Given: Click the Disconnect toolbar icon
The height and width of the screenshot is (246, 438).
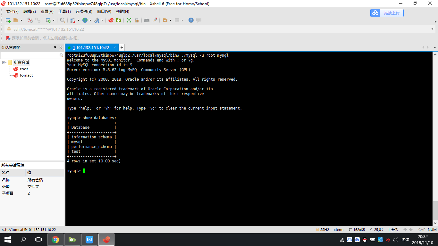Looking at the screenshot, I should [x=30, y=20].
